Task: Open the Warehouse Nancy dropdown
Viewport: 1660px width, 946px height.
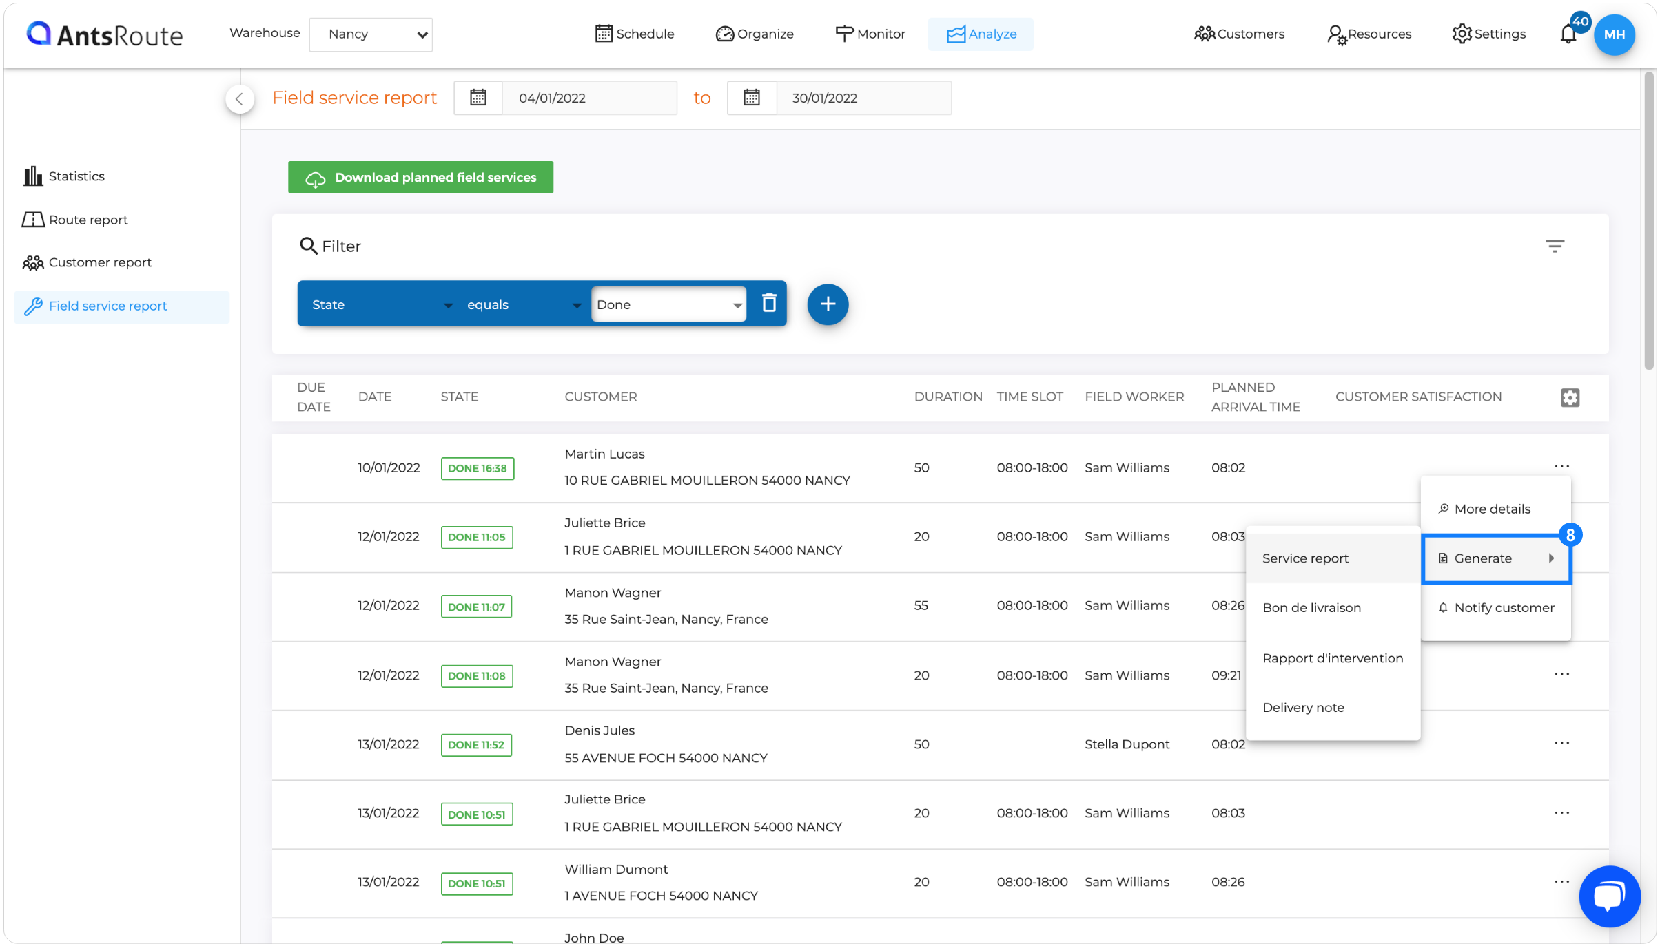Action: [x=371, y=34]
